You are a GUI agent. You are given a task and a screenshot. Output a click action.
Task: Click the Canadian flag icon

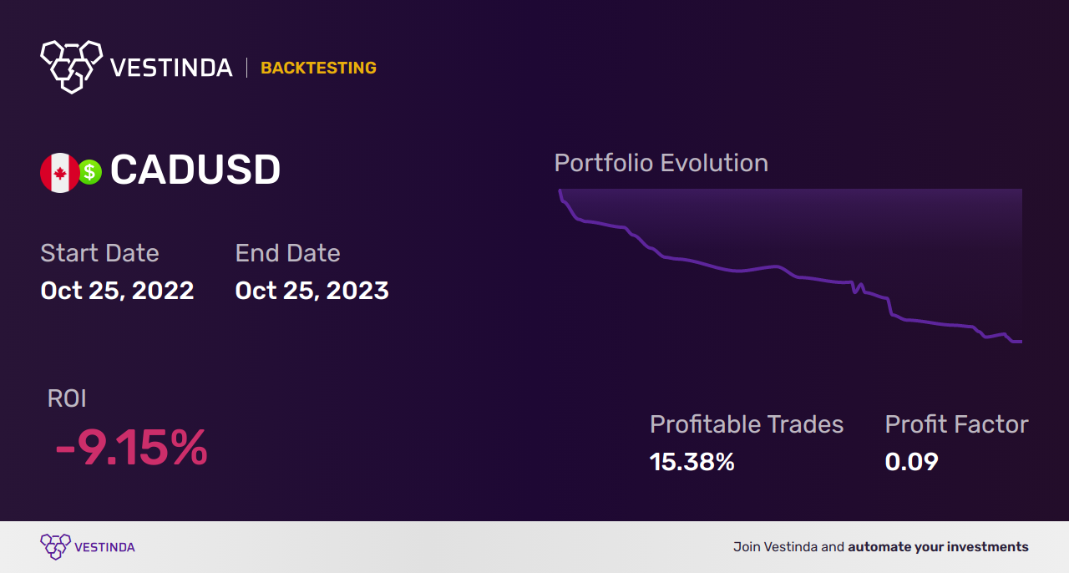[x=60, y=173]
